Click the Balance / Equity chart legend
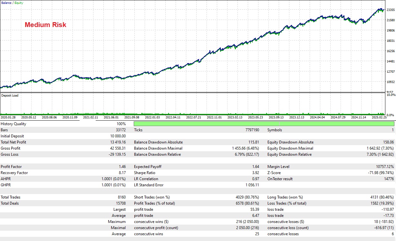Image resolution: width=396 pixels, height=241 pixels. click(x=12, y=3)
